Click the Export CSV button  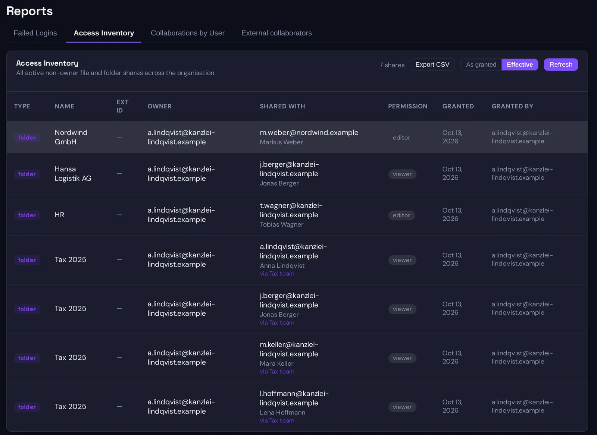pyautogui.click(x=432, y=64)
